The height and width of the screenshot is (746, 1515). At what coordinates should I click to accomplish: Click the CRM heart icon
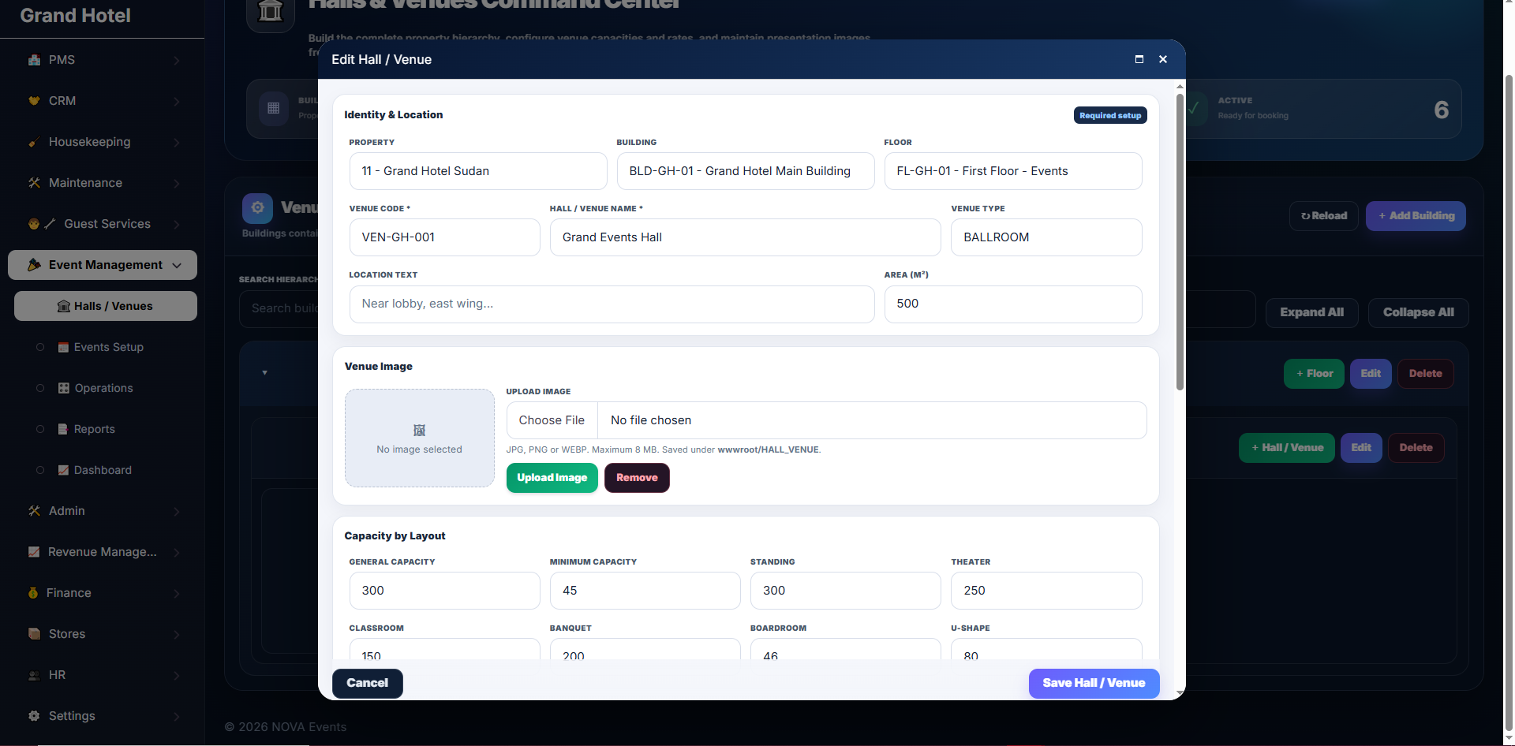tap(34, 101)
